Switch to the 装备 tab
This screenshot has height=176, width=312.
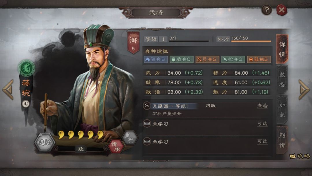[282, 80]
